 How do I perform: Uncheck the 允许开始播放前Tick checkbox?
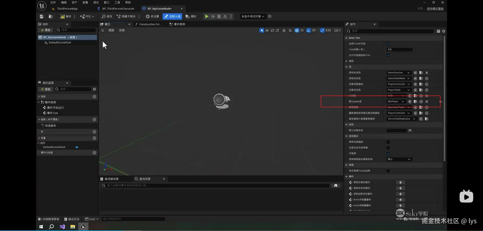tap(388, 55)
